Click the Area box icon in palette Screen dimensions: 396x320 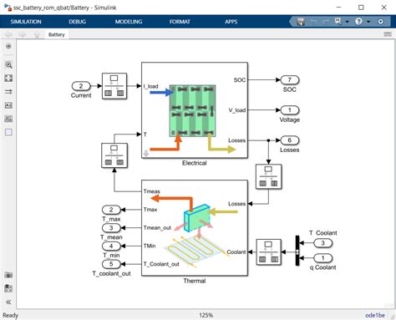8,132
